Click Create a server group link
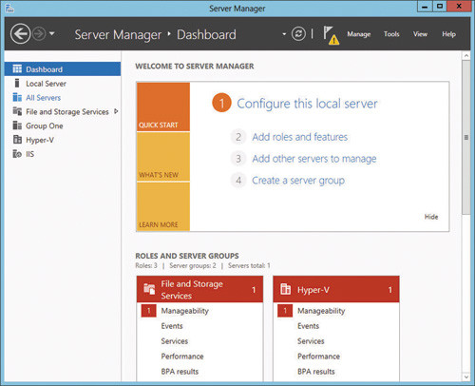 pyautogui.click(x=298, y=181)
